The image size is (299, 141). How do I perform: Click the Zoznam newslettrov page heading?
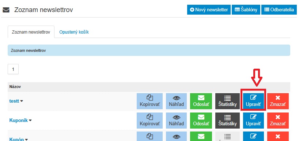pos(43,10)
